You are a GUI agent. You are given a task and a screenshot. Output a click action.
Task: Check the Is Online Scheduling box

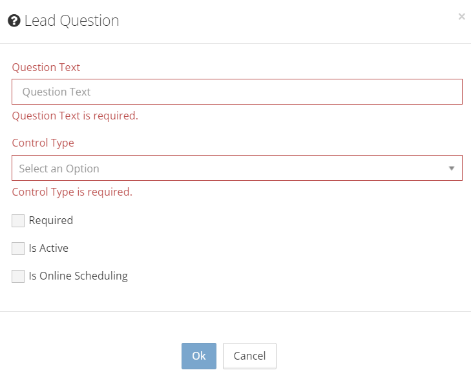pos(18,276)
